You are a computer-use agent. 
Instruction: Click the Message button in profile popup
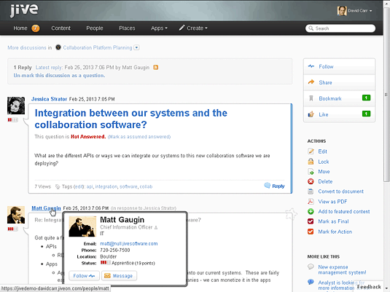(119, 275)
